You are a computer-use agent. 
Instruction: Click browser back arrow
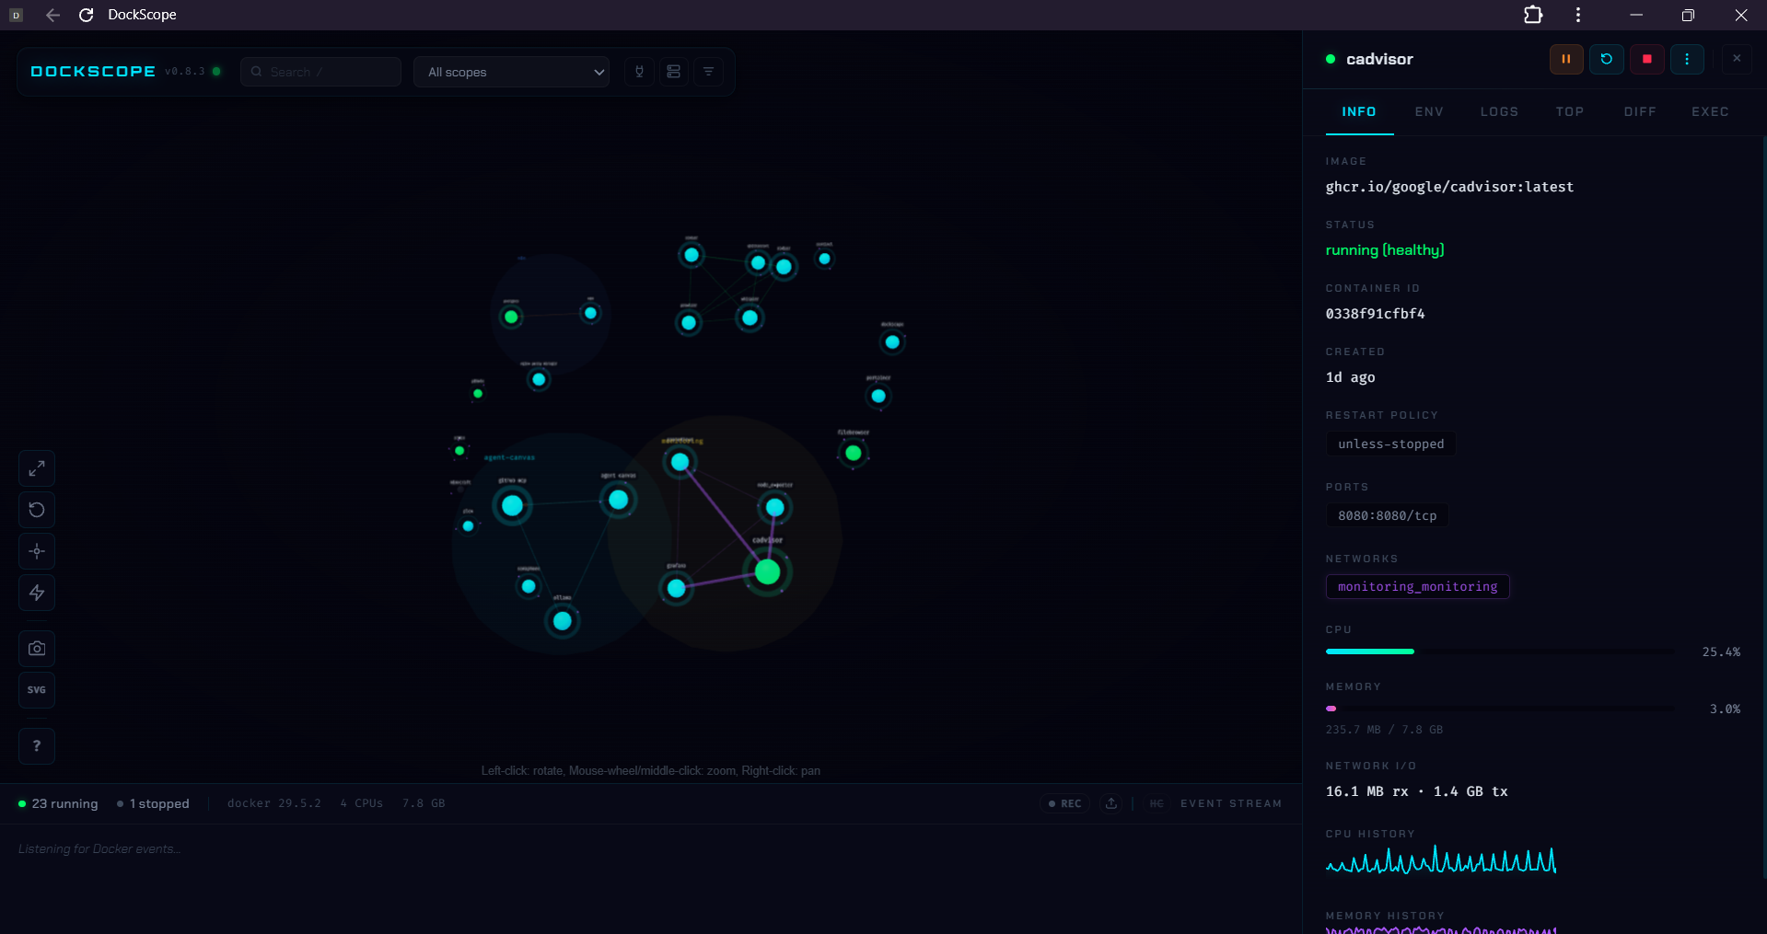point(52,15)
